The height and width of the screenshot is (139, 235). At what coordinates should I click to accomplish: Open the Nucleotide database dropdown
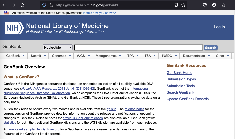coord(58,47)
